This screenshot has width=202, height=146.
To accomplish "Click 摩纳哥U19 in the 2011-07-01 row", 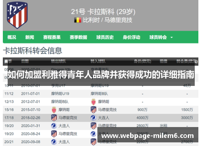I will (60, 94).
